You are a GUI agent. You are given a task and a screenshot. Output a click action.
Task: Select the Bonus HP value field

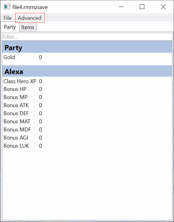[x=40, y=89]
